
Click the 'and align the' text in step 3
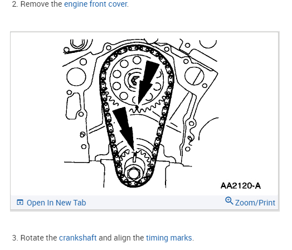pyautogui.click(x=121, y=238)
